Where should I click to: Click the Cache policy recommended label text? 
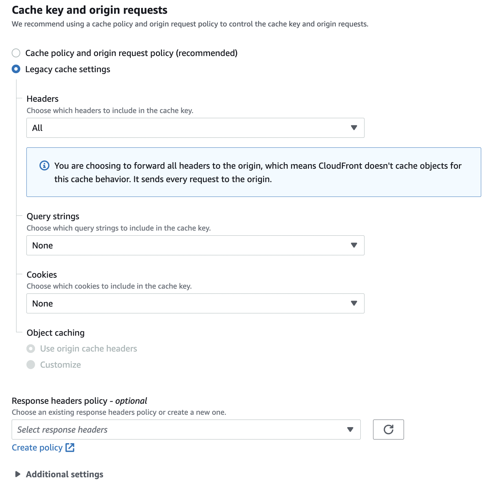pos(131,53)
